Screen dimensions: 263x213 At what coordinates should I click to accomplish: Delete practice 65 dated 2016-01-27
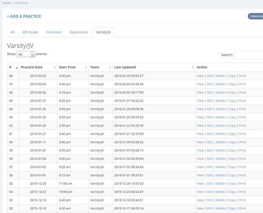pos(220,101)
